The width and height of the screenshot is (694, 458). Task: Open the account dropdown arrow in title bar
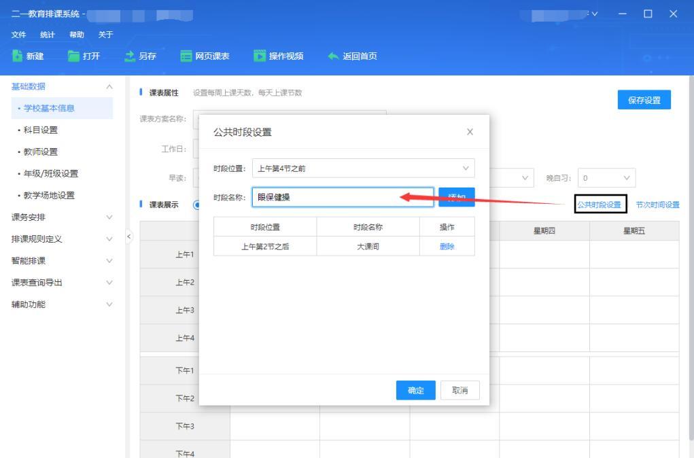click(x=594, y=14)
